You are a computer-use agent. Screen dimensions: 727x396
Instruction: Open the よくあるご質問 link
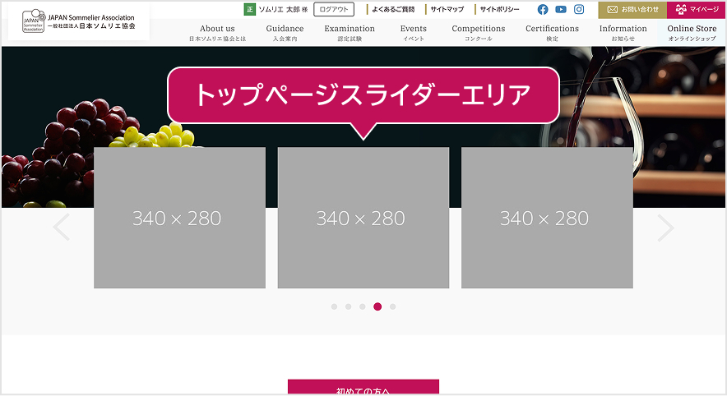(392, 10)
